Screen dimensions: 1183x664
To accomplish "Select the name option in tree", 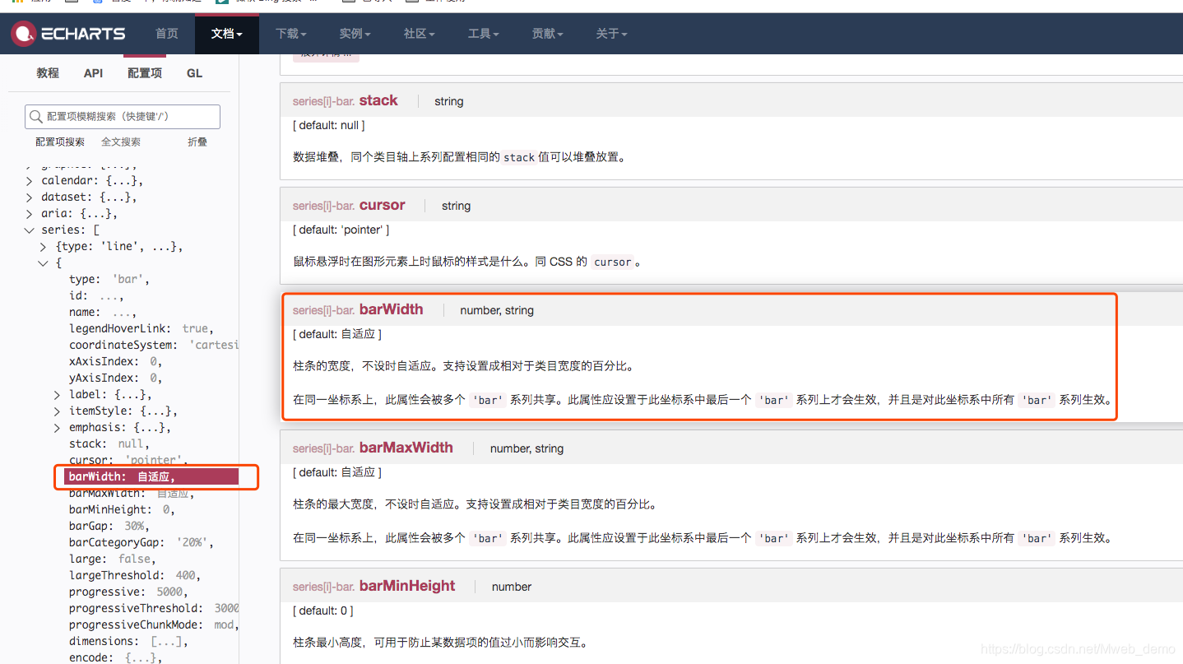I will pyautogui.click(x=103, y=312).
